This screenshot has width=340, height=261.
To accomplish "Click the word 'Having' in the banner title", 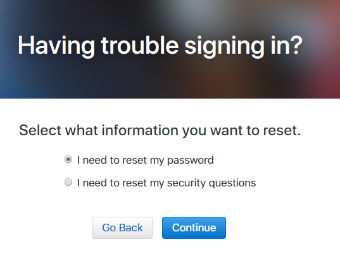I will coord(56,46).
